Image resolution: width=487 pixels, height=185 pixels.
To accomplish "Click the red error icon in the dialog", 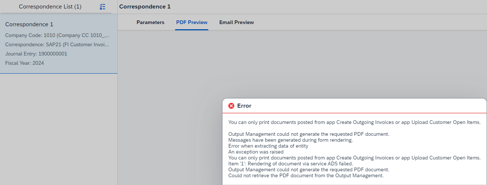I will tap(231, 106).
